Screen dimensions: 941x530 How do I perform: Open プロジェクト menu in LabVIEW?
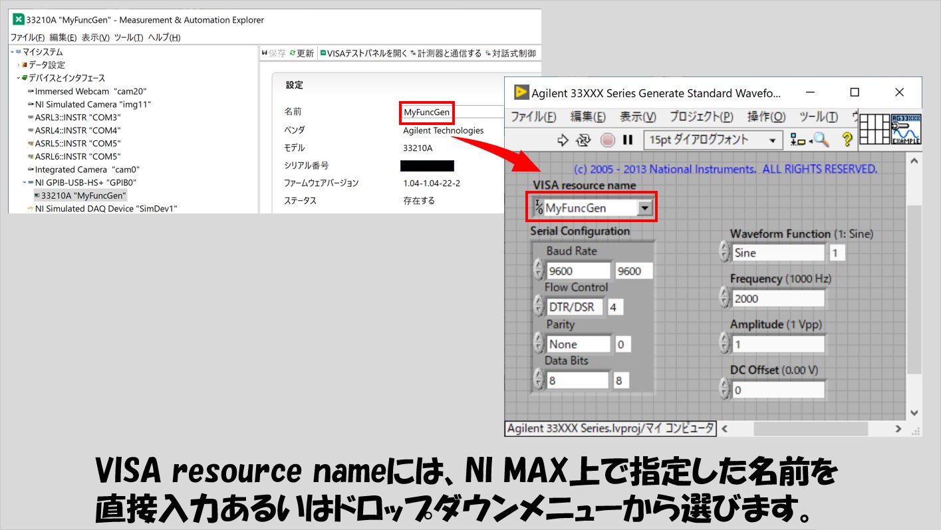click(x=702, y=117)
